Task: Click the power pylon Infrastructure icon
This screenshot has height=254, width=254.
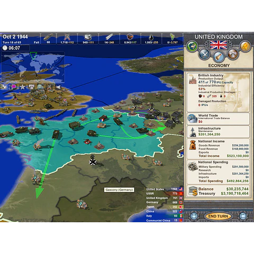Action: tap(193, 132)
